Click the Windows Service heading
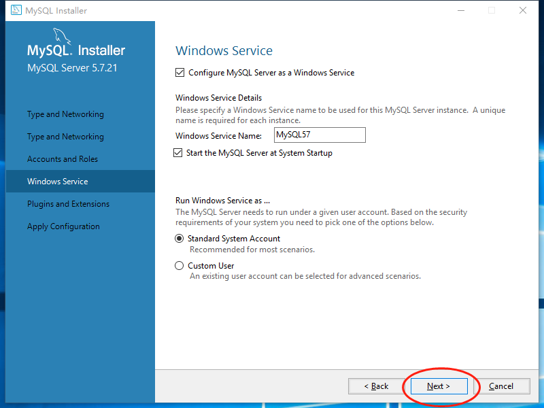The image size is (544, 408). 224,50
